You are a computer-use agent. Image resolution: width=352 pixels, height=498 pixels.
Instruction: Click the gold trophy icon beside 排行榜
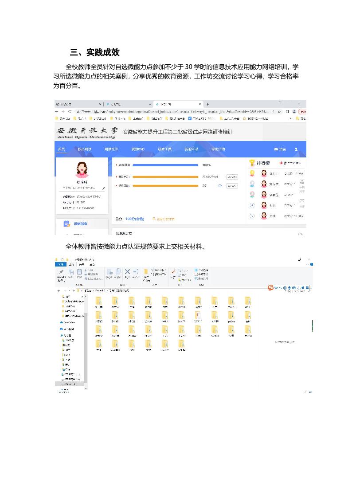(x=252, y=163)
